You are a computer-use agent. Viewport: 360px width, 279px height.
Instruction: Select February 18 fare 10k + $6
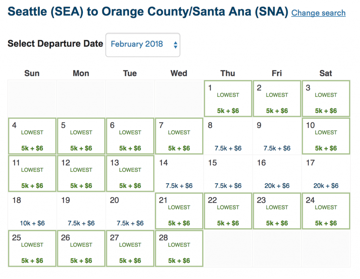(32, 211)
